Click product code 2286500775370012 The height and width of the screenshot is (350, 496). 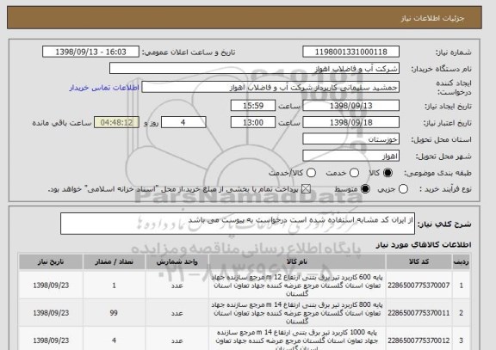coord(418,341)
